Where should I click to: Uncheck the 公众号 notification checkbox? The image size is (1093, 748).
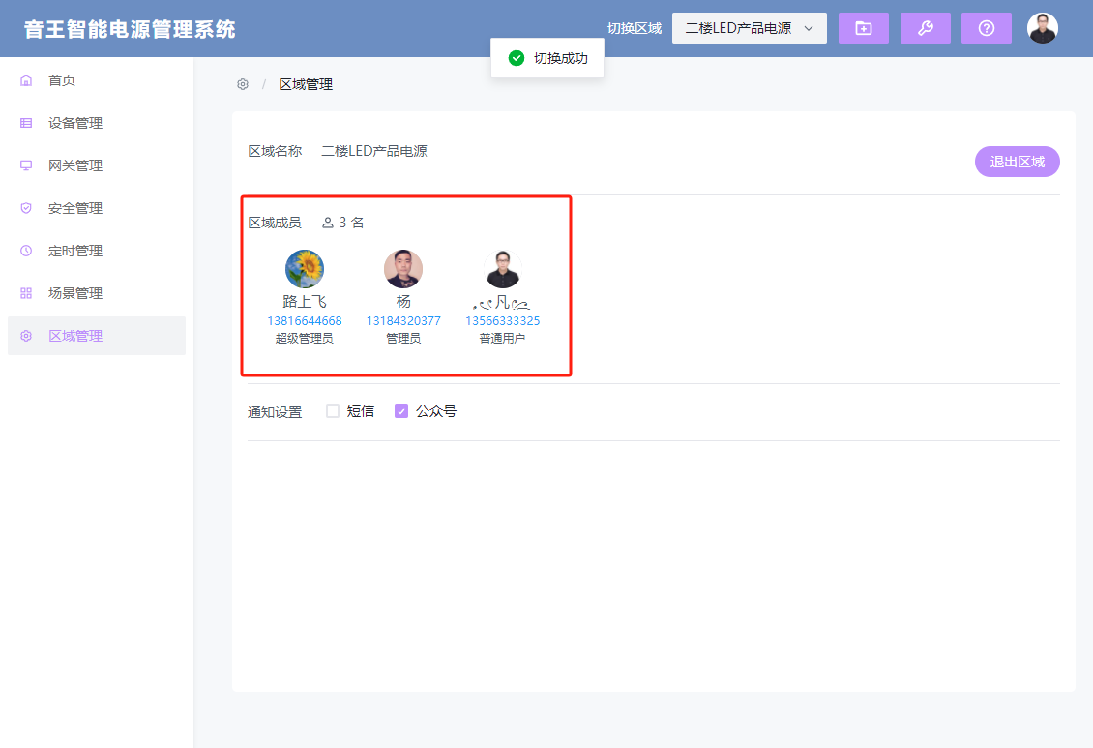coord(401,411)
